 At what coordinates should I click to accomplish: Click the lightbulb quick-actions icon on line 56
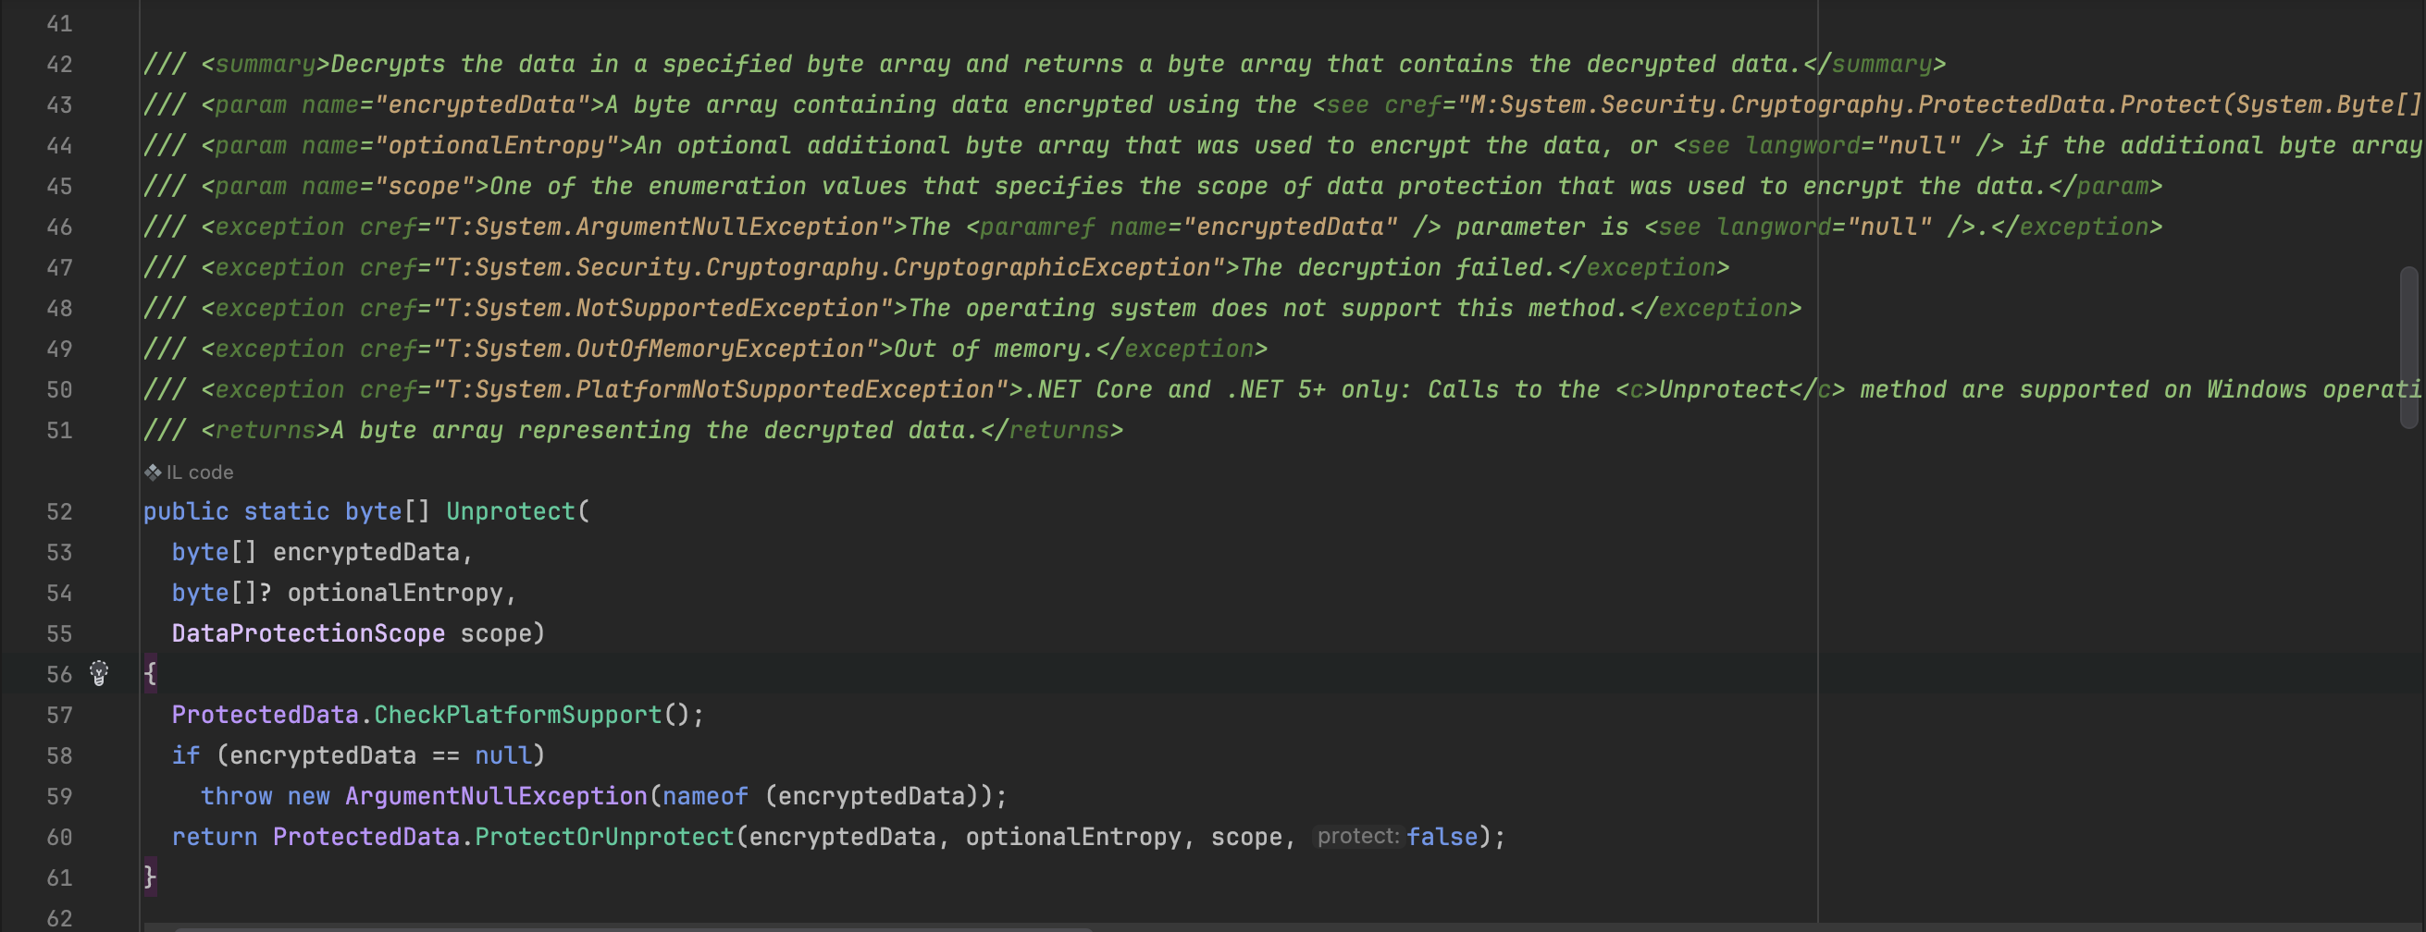tap(99, 673)
